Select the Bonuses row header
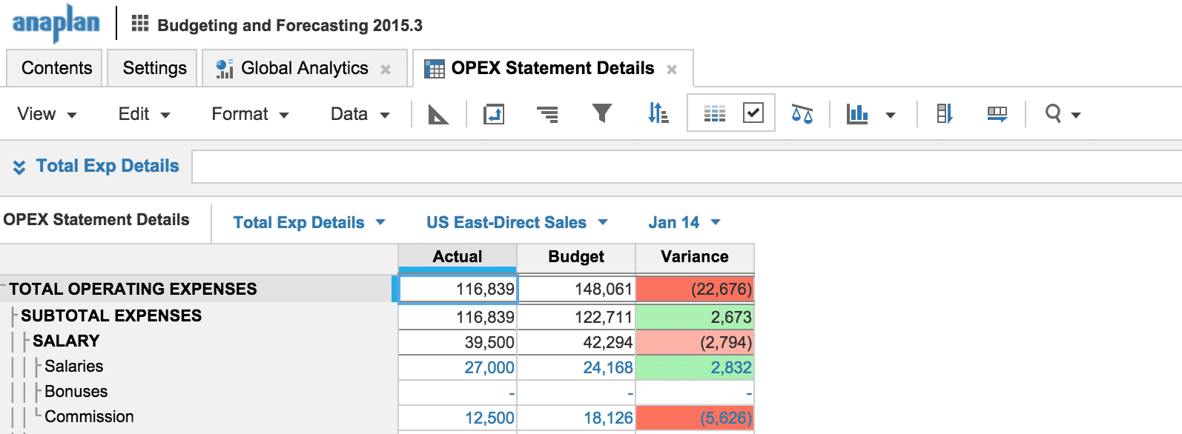This screenshot has height=434, width=1182. coord(76,391)
